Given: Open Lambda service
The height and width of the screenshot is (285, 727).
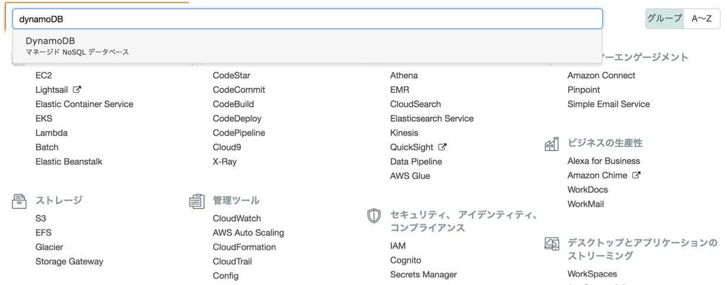Looking at the screenshot, I should click(x=51, y=133).
